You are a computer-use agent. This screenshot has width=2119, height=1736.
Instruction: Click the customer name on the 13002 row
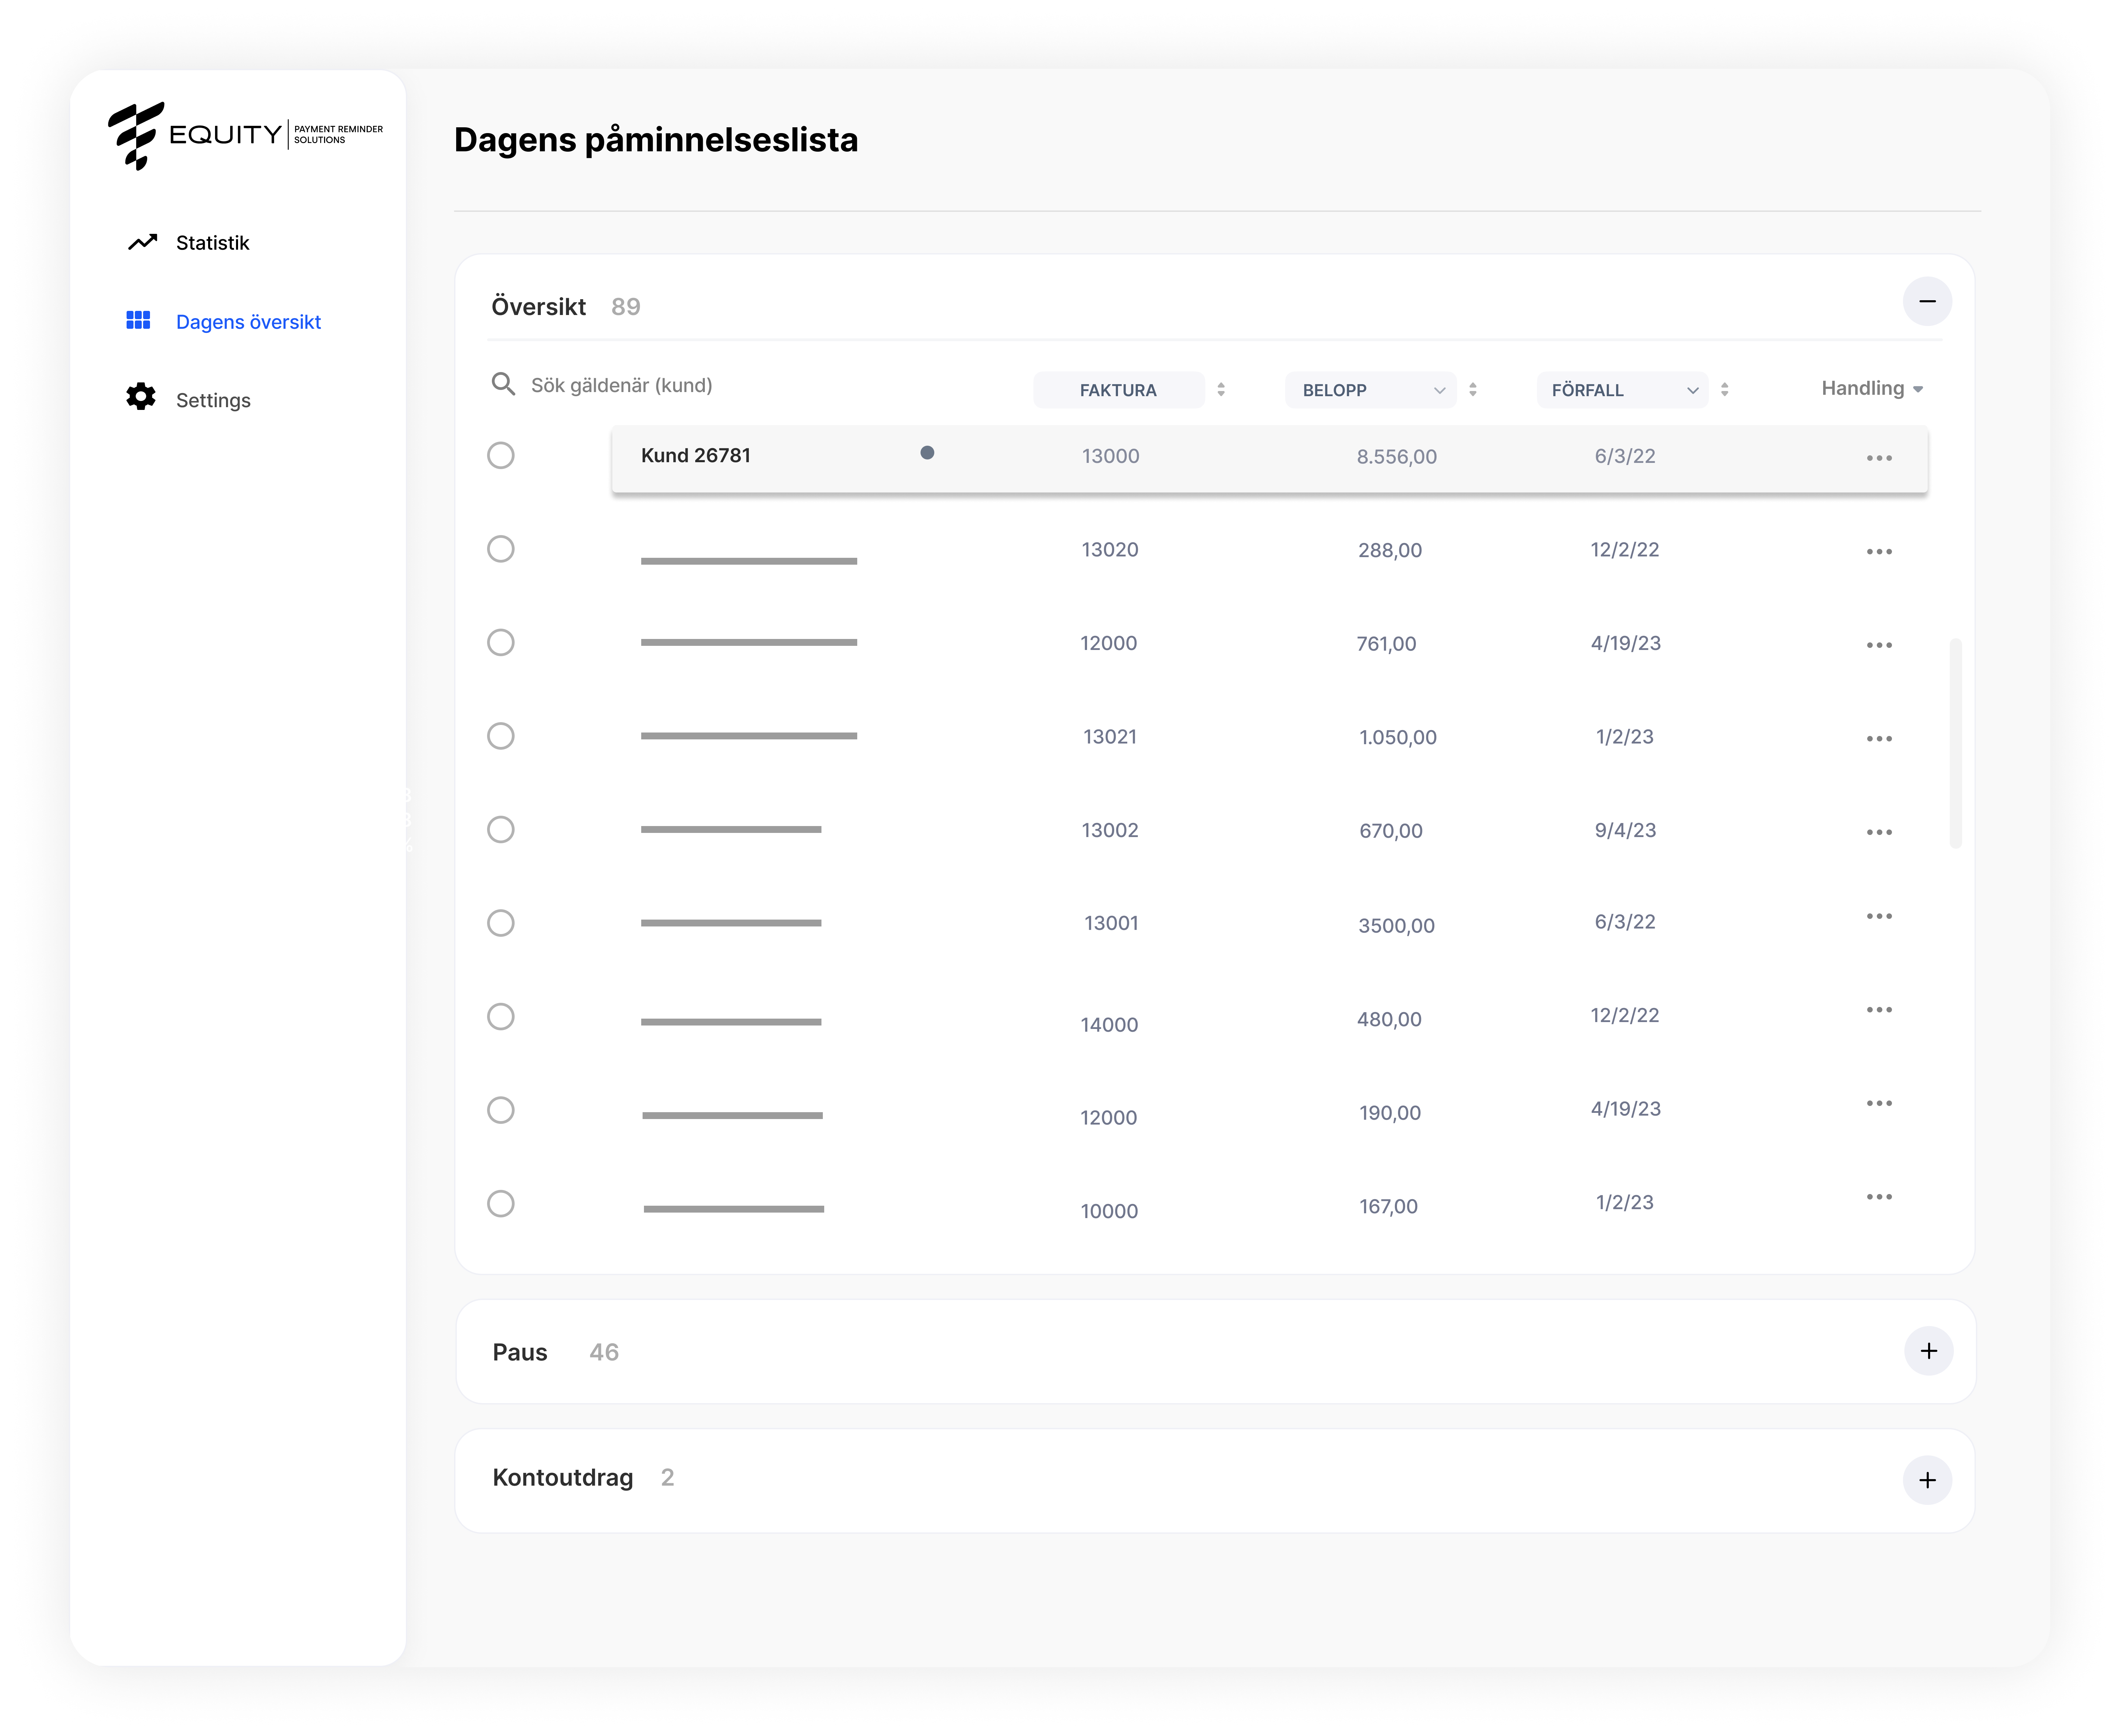[x=731, y=829]
